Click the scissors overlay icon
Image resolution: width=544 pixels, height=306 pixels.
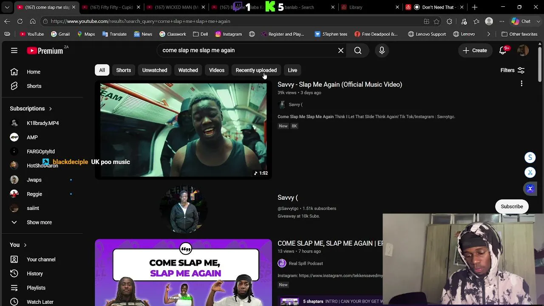[x=530, y=173]
